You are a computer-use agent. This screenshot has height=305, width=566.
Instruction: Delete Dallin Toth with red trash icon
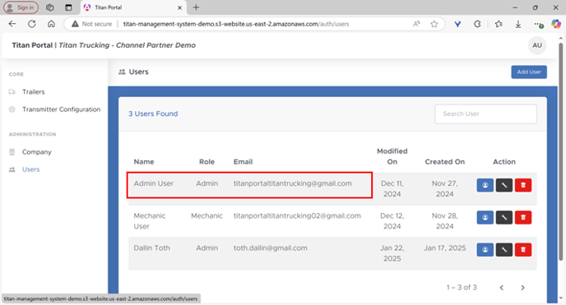click(523, 249)
